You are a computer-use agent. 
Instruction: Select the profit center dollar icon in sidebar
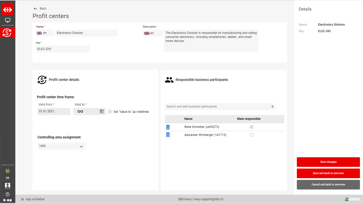pyautogui.click(x=8, y=33)
